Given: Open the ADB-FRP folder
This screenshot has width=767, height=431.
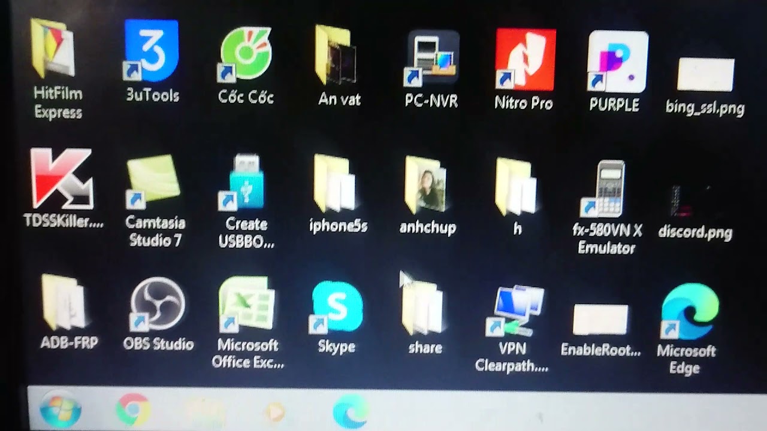Looking at the screenshot, I should pos(64,302).
